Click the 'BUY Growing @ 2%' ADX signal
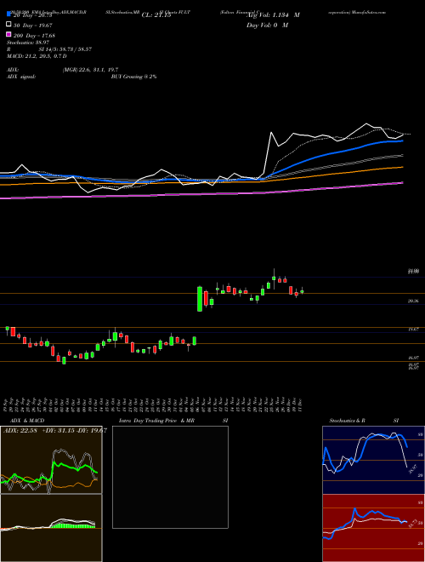 pyautogui.click(x=133, y=77)
